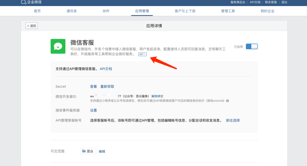Viewport: 307px width, 166px height.
Task: Click 编辑 next to visible range
Action: [102, 151]
